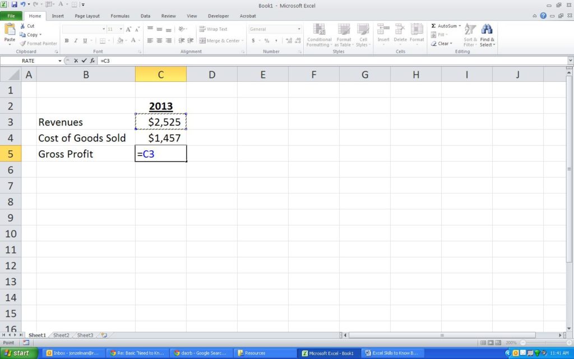Center-align the cell contents
Screen dimensions: 574x359
(159, 40)
